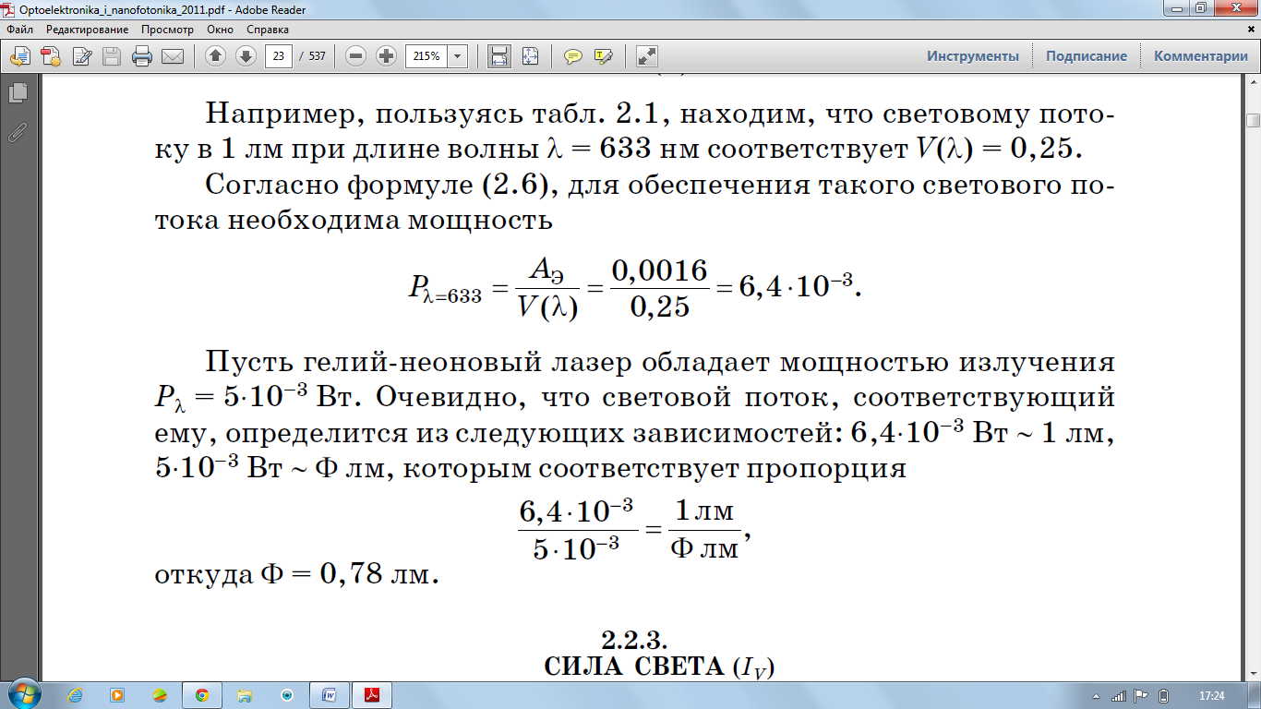Show hidden tray icons arrow
This screenshot has width=1261, height=709.
1096,696
